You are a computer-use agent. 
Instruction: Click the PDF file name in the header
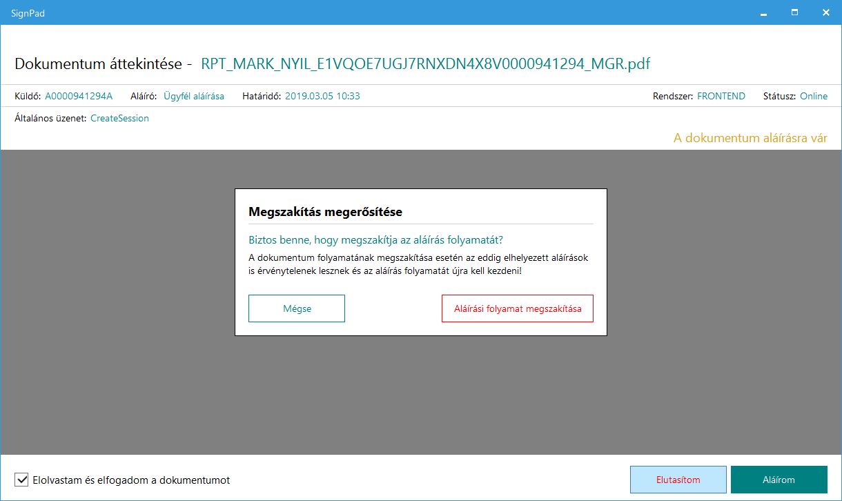pos(425,64)
